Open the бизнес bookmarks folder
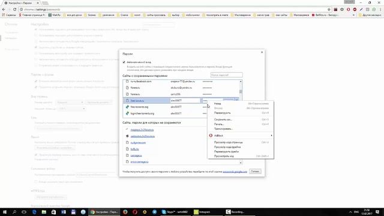Screen dimensions: 384x216 pyautogui.click(x=89, y=15)
